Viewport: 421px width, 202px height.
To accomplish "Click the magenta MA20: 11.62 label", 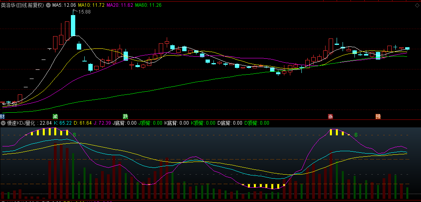I will 120,5.
